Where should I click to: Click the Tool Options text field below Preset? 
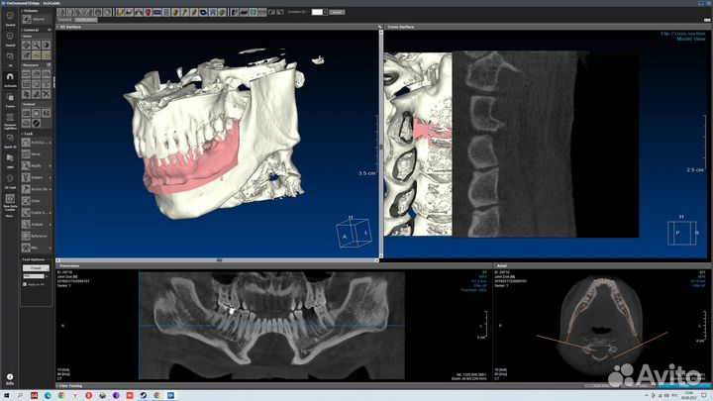coord(34,276)
